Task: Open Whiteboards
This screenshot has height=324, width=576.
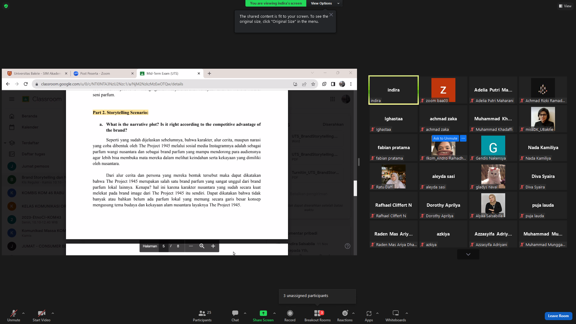Action: click(x=395, y=316)
